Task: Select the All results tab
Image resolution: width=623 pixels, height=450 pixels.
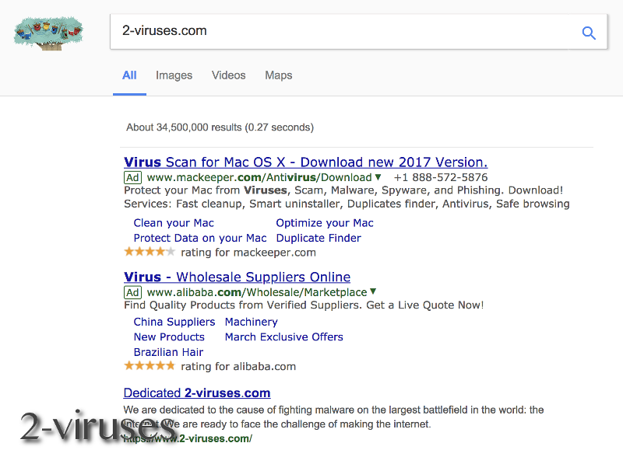Action: [129, 75]
